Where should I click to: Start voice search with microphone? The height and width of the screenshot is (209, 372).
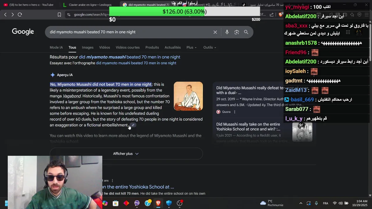coord(227,32)
